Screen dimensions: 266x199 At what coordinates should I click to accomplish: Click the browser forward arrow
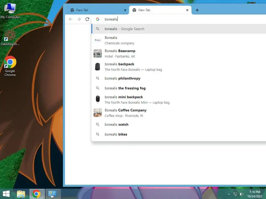(x=79, y=19)
